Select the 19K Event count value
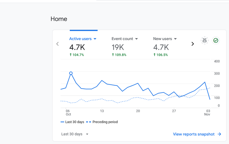229x144 pixels. coord(118,47)
